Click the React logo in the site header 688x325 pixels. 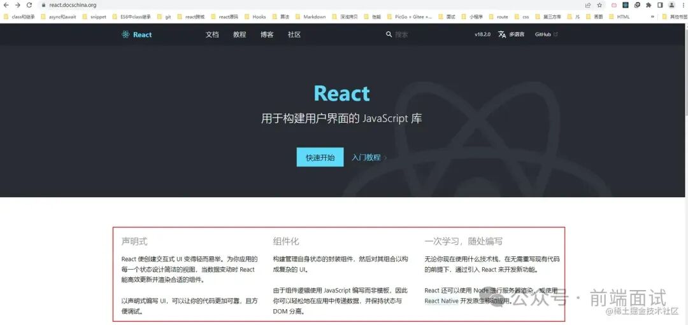(x=136, y=34)
